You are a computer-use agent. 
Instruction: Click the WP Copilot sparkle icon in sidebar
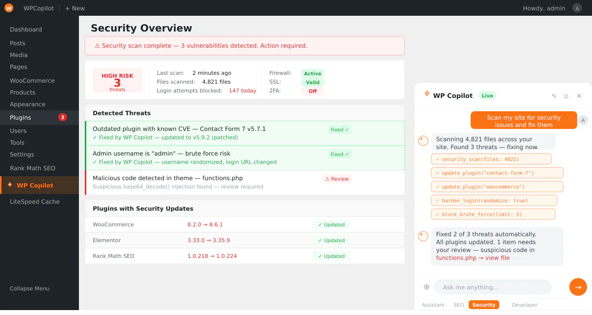(10, 185)
